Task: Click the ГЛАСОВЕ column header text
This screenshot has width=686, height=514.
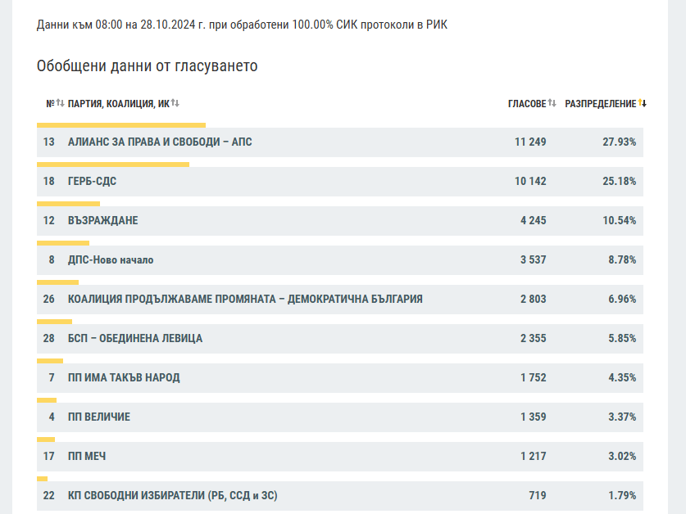Action: [x=526, y=104]
